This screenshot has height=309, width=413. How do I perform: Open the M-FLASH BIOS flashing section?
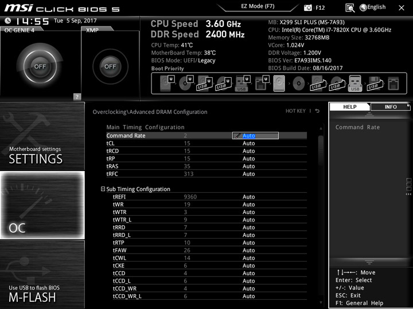pyautogui.click(x=42, y=274)
